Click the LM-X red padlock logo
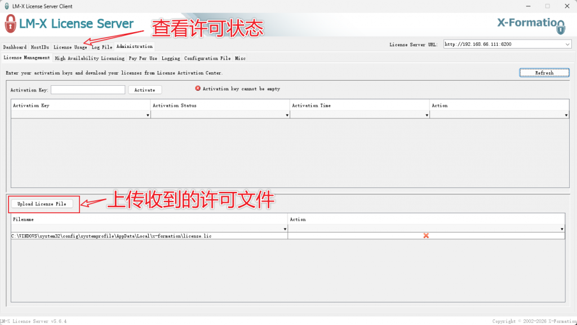Screen dimensions: 577x325 [x=10, y=24]
